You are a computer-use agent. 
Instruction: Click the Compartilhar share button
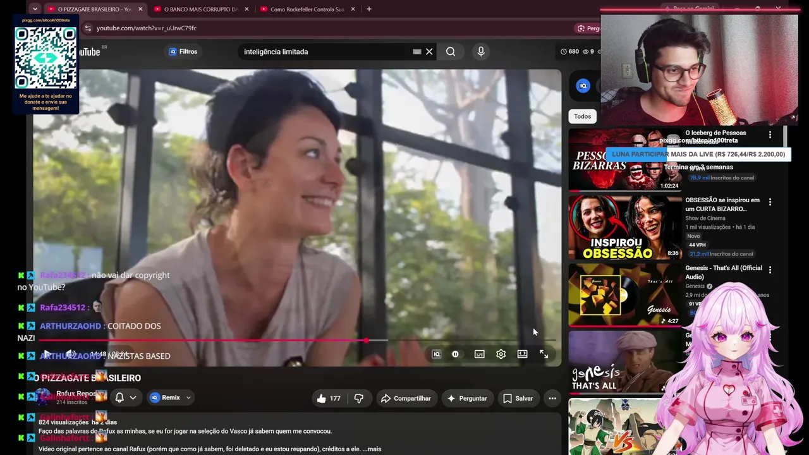click(x=406, y=398)
